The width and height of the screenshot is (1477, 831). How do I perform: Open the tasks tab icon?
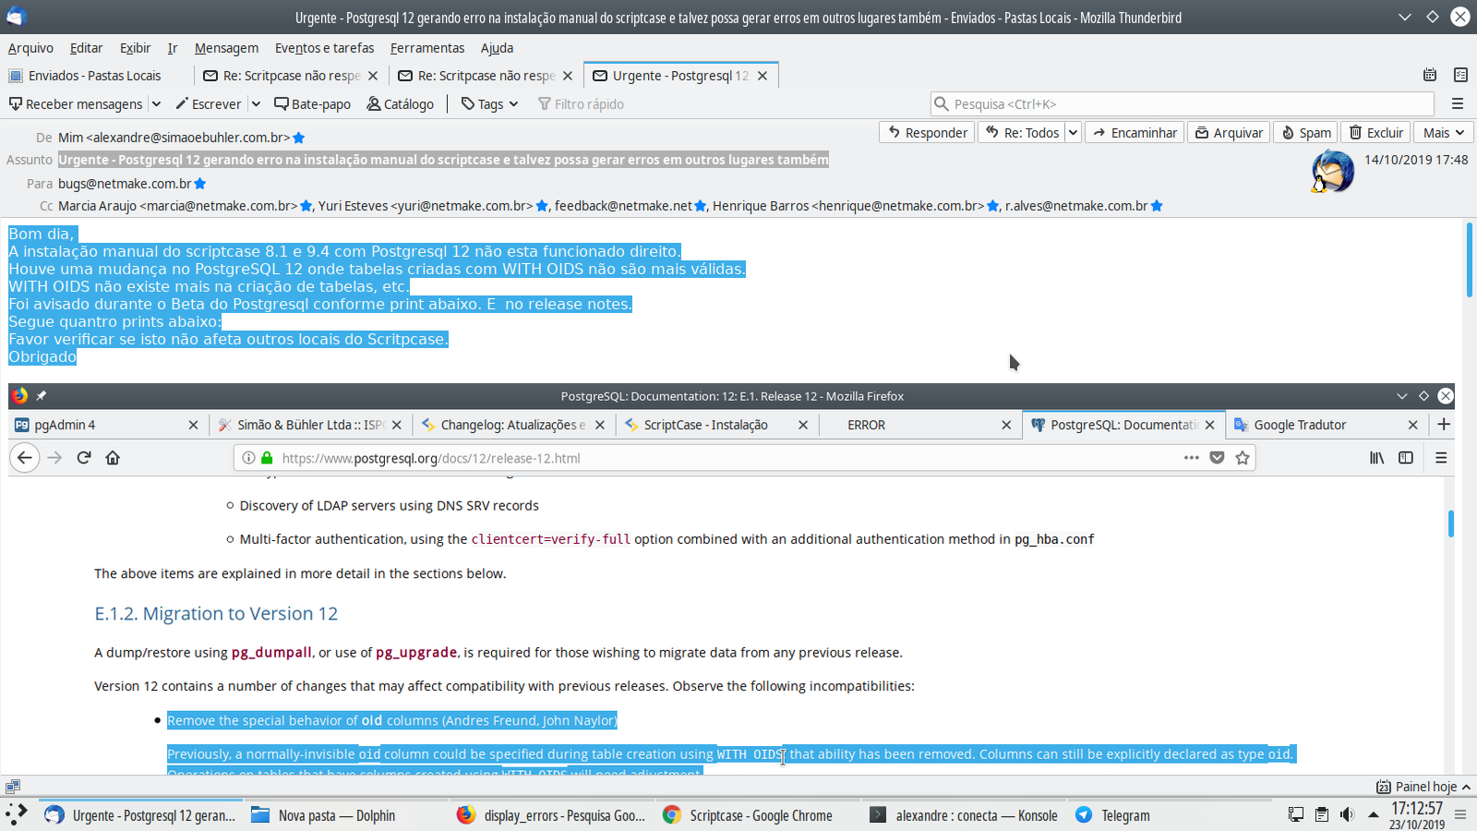coord(1460,75)
